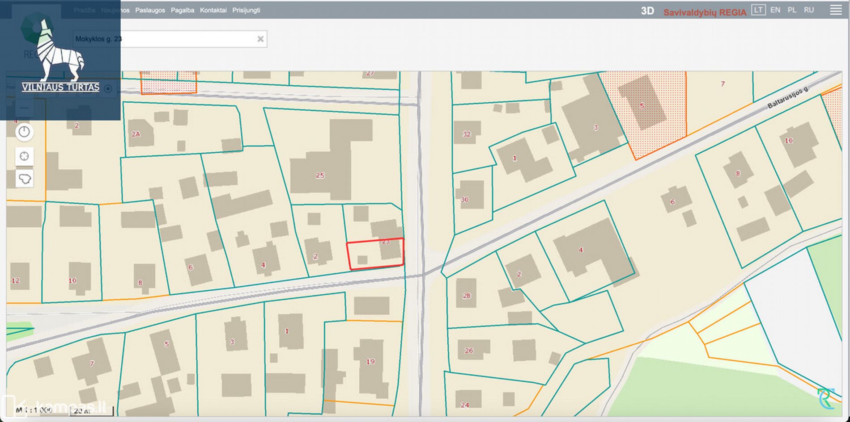The height and width of the screenshot is (422, 850).
Task: Click the Lithuania outline map button
Action: [24, 179]
